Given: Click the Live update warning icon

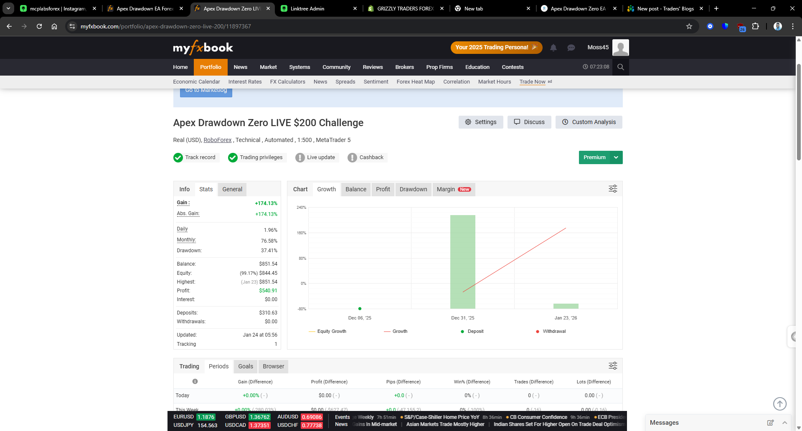Looking at the screenshot, I should 300,157.
